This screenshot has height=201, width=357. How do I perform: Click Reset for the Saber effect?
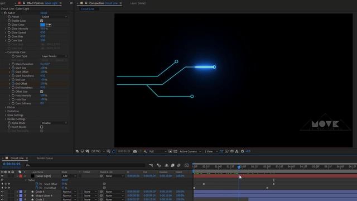click(44, 13)
